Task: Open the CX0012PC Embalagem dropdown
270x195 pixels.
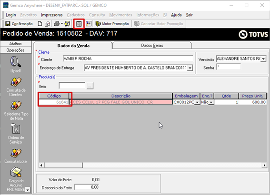Action: [x=197, y=102]
